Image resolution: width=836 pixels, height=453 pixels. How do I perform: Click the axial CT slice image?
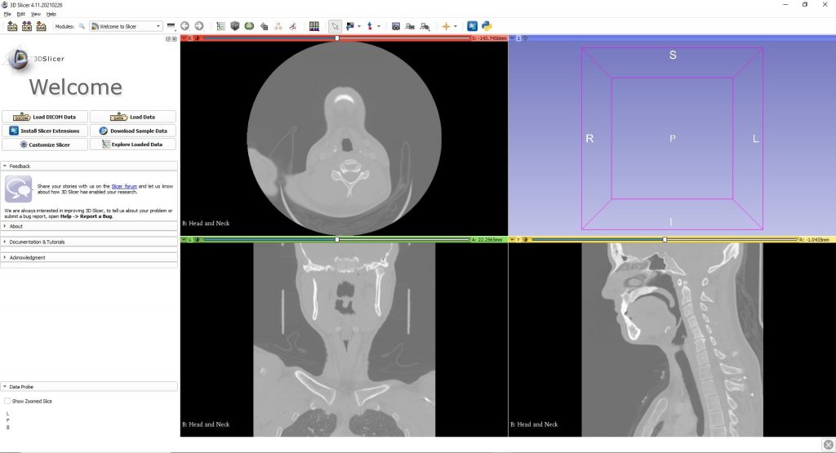pyautogui.click(x=344, y=139)
